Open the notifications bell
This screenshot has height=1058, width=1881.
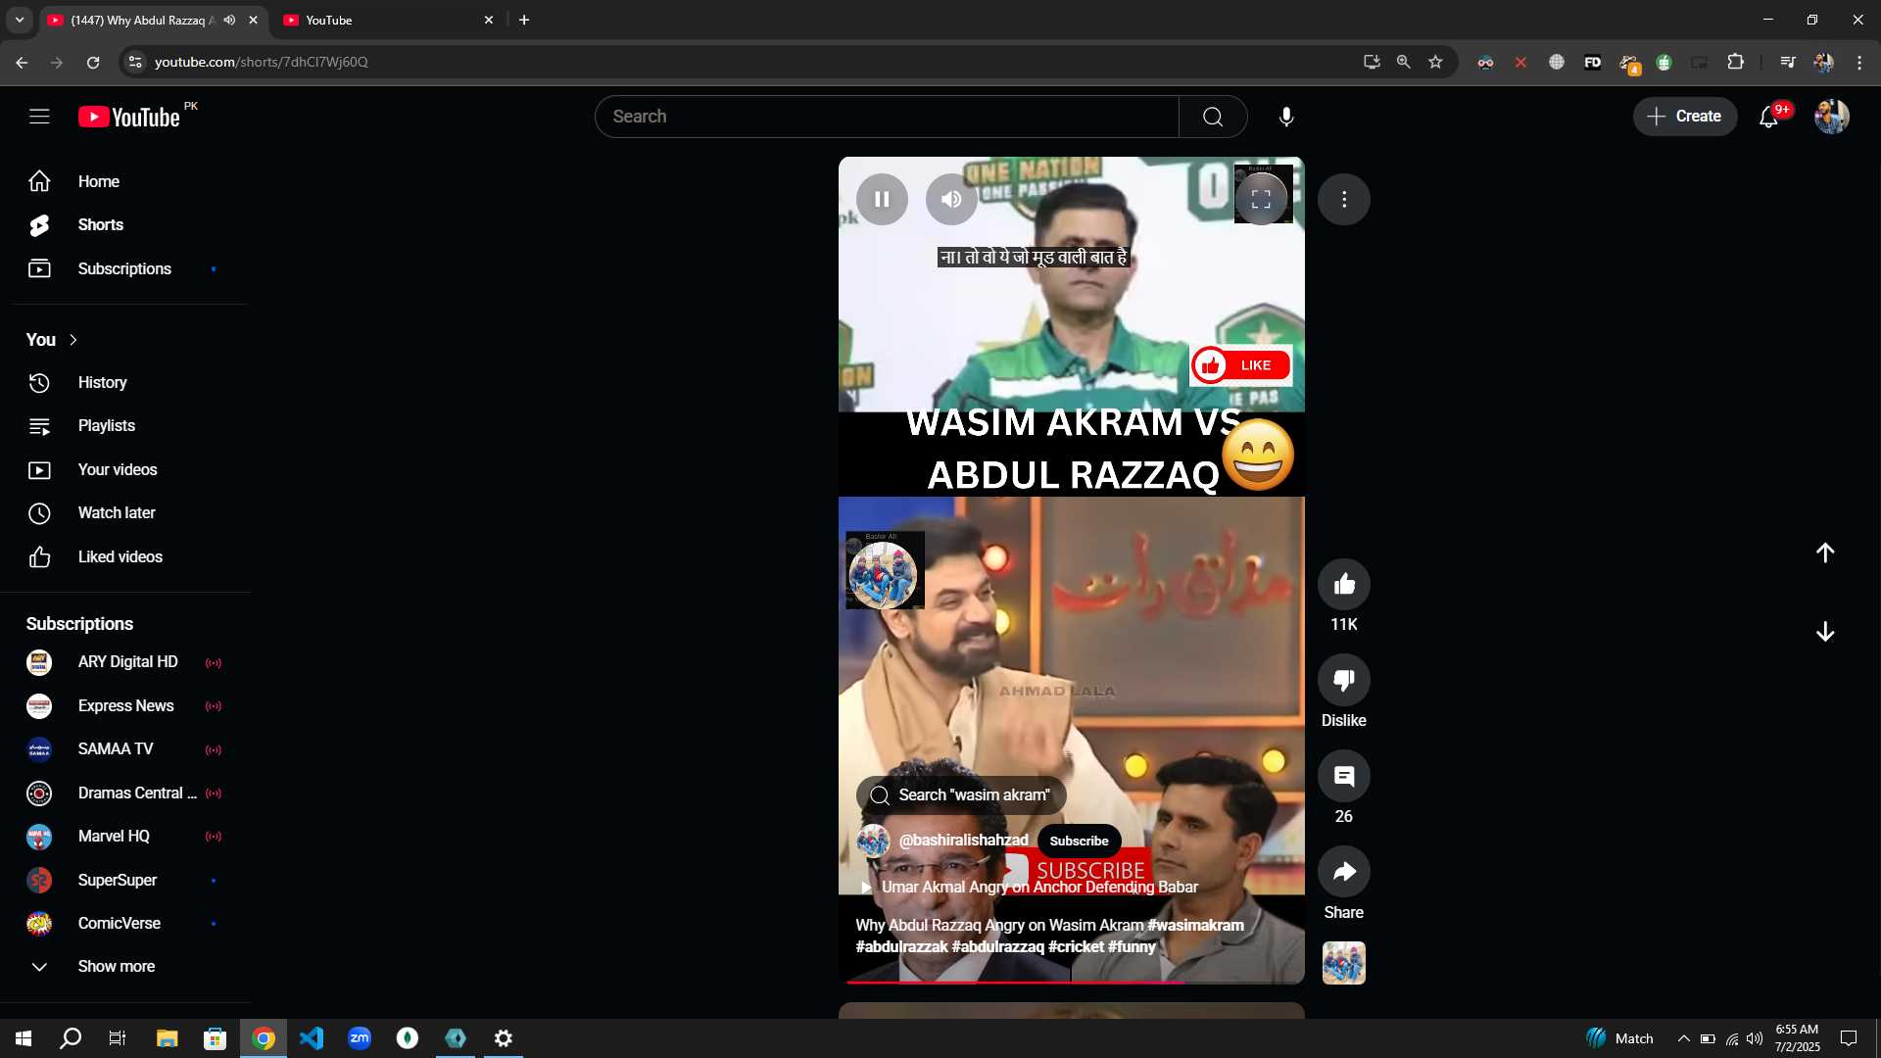[1768, 117]
